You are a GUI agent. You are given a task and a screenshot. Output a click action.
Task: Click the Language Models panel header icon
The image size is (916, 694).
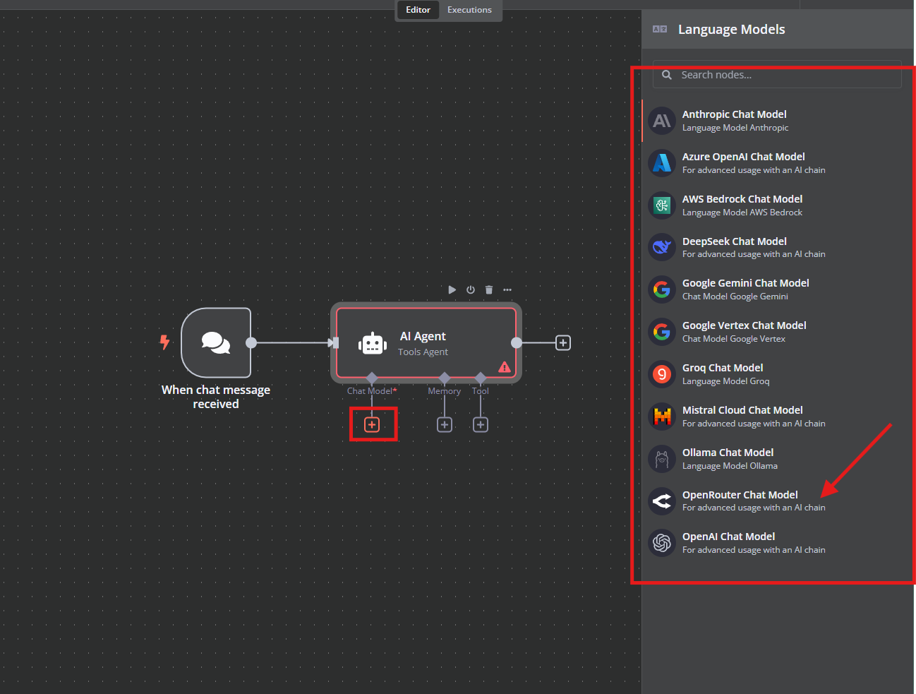click(660, 29)
